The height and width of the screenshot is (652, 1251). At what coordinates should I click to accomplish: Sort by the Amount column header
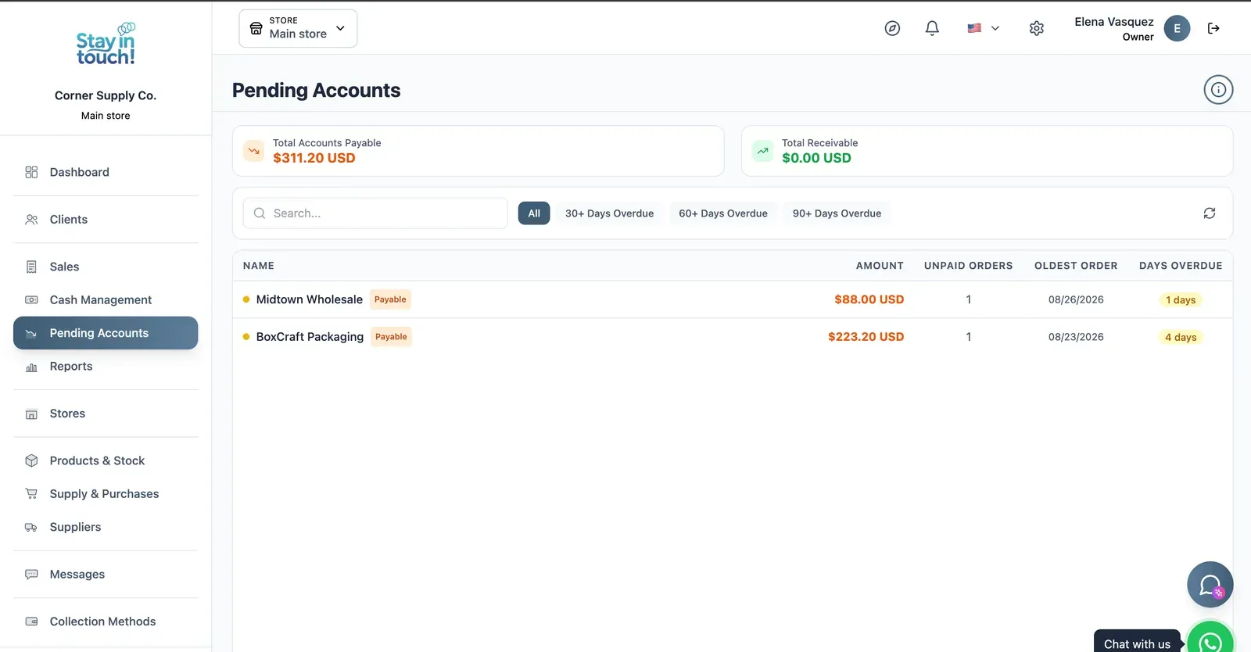(880, 266)
